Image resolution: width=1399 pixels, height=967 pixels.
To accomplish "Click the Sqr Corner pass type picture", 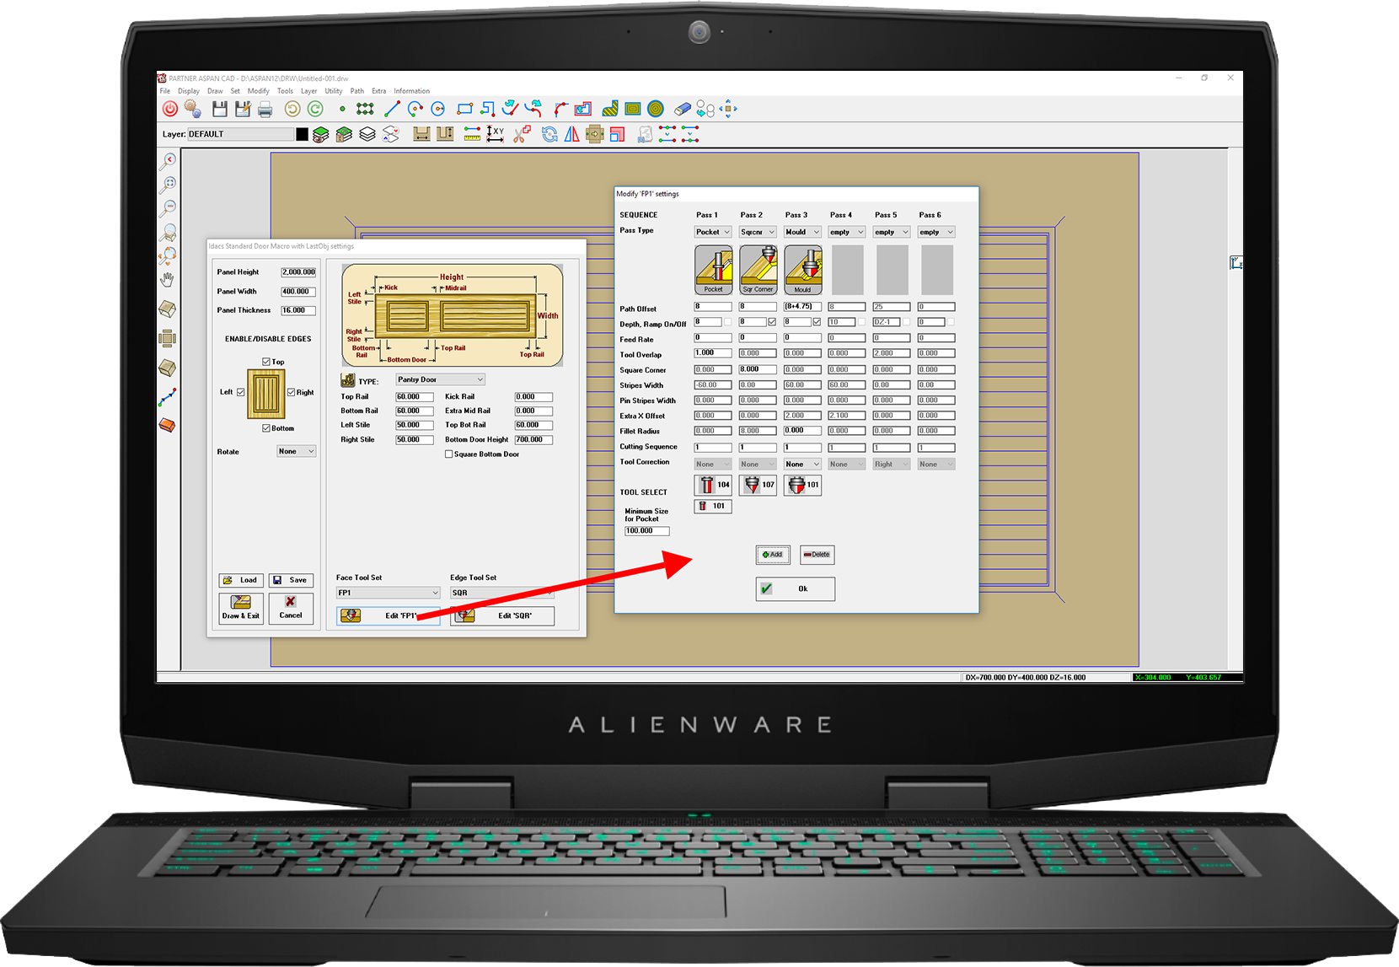I will click(758, 270).
